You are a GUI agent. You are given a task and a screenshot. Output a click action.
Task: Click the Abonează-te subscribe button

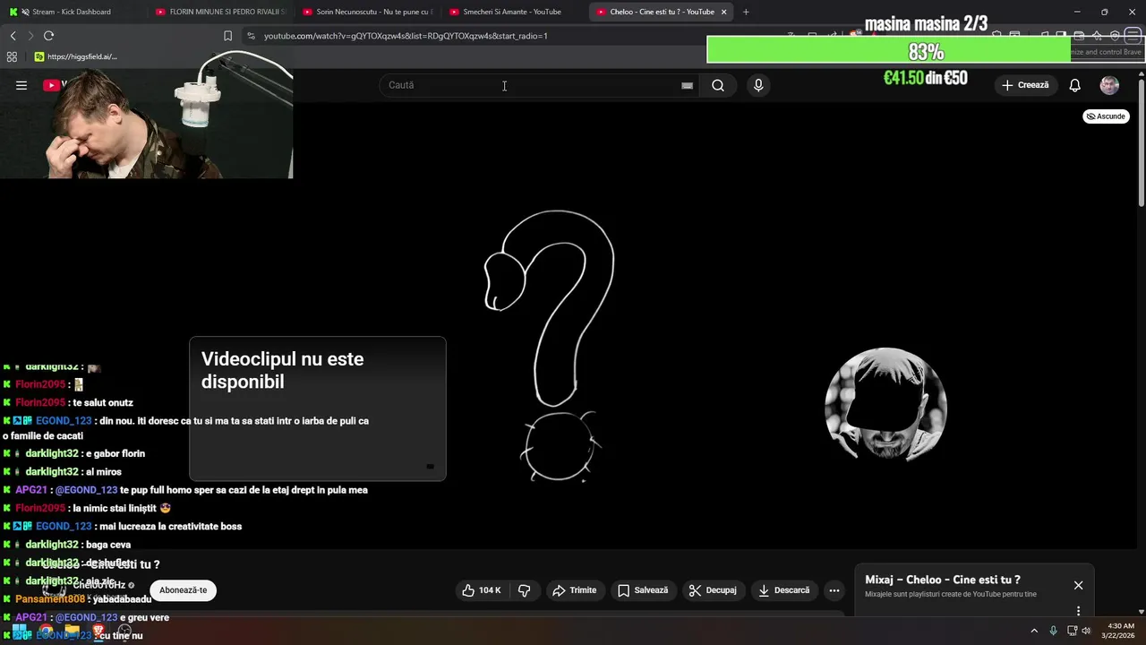click(183, 590)
